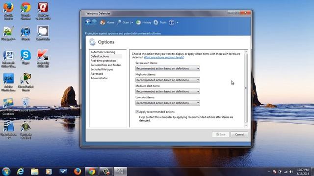Expand the Scan options arrow
Image resolution: width=314 pixels, height=176 pixels.
(x=132, y=22)
